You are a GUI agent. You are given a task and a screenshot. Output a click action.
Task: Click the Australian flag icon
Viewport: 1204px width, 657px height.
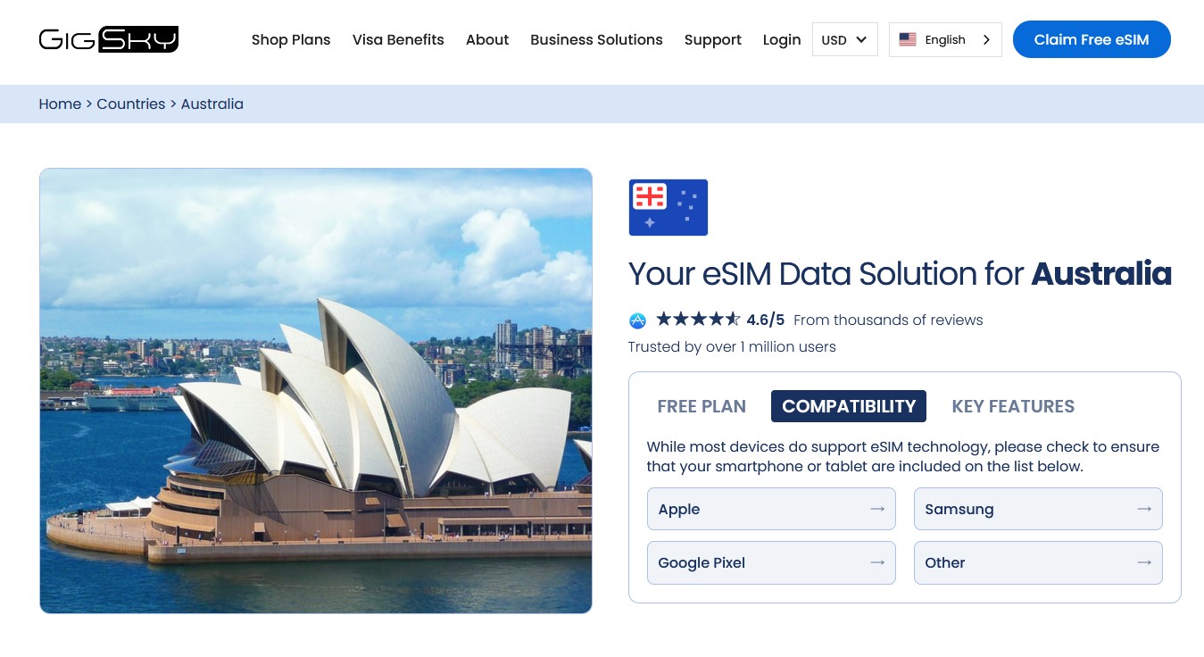click(x=668, y=207)
